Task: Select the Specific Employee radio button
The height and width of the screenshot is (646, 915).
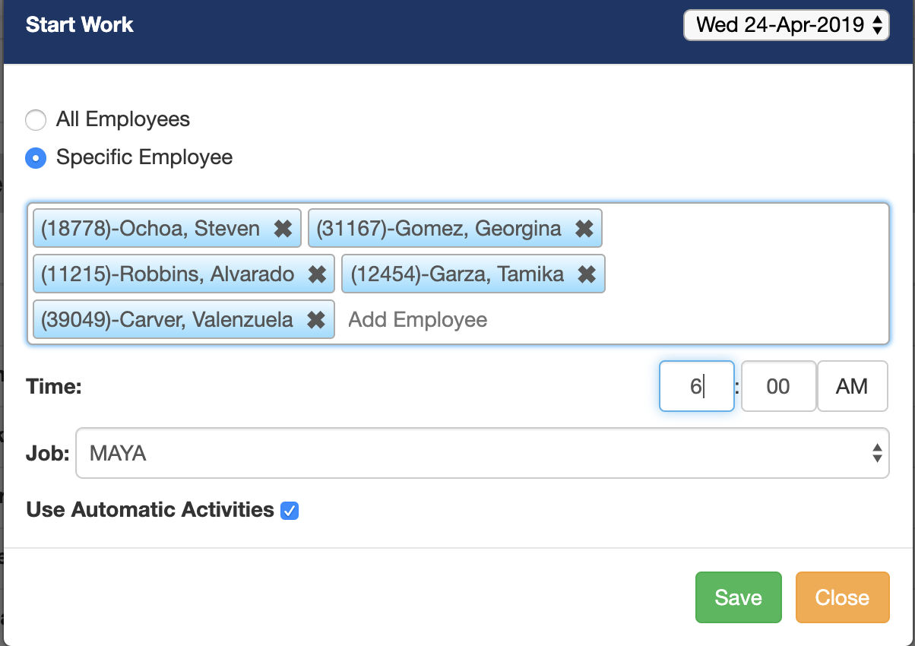Action: pyautogui.click(x=35, y=157)
